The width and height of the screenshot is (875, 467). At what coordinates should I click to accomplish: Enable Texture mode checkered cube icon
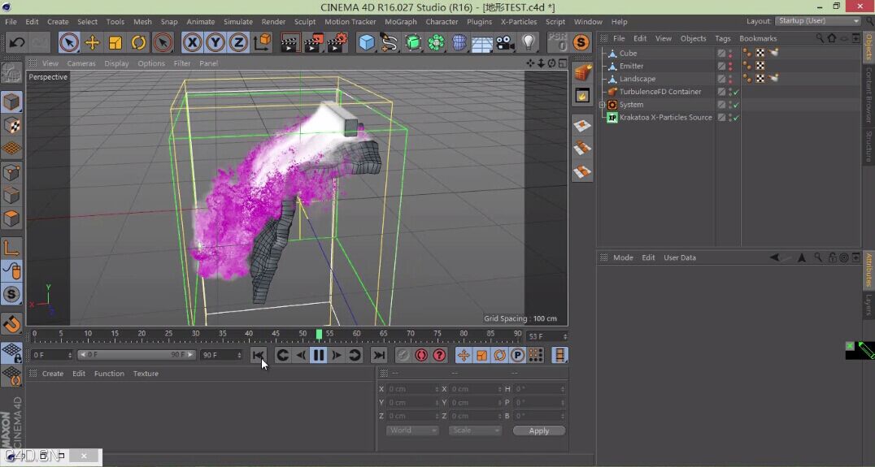11,126
